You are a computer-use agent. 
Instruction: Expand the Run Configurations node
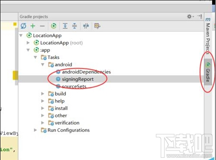(x=35, y=130)
